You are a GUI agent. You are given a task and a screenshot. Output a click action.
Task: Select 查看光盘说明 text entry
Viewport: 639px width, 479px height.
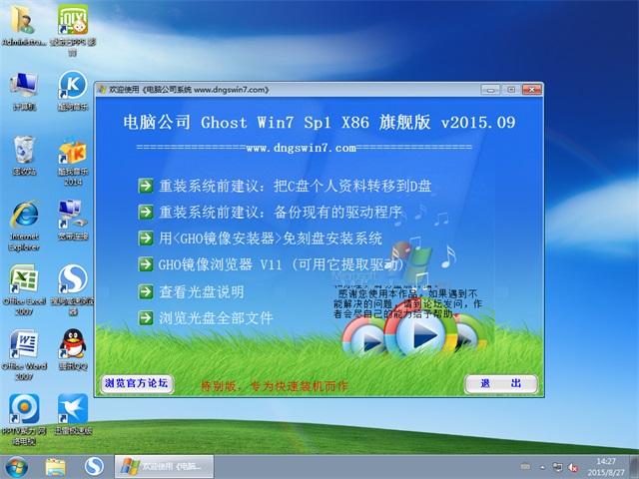(x=202, y=291)
